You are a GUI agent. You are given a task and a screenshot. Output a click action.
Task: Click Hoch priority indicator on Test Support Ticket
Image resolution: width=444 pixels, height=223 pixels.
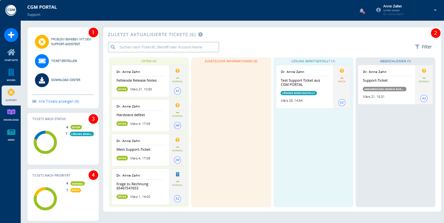coord(342,80)
